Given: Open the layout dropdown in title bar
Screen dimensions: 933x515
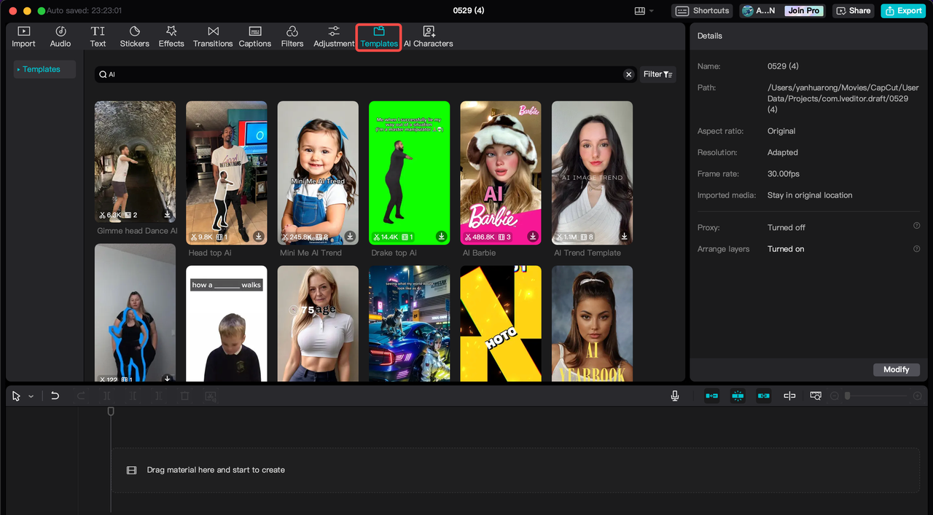Looking at the screenshot, I should [x=644, y=11].
